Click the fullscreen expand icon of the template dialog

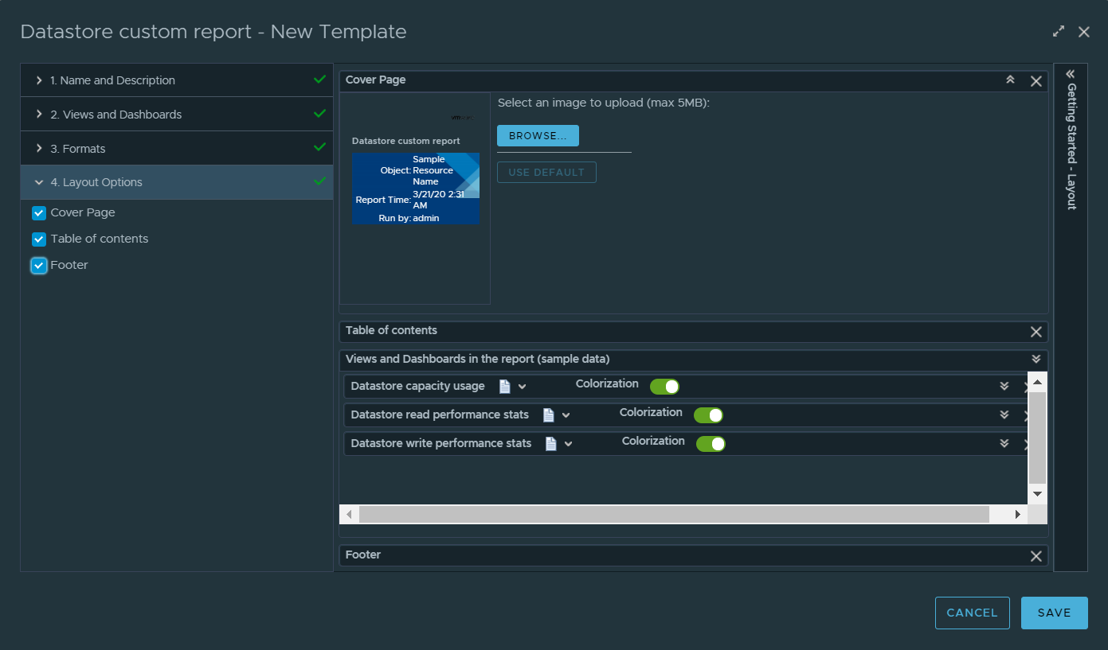1058,31
